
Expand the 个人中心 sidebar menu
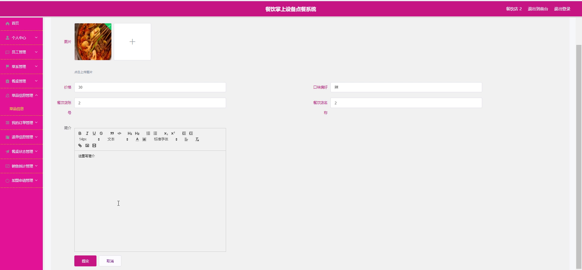(x=21, y=38)
